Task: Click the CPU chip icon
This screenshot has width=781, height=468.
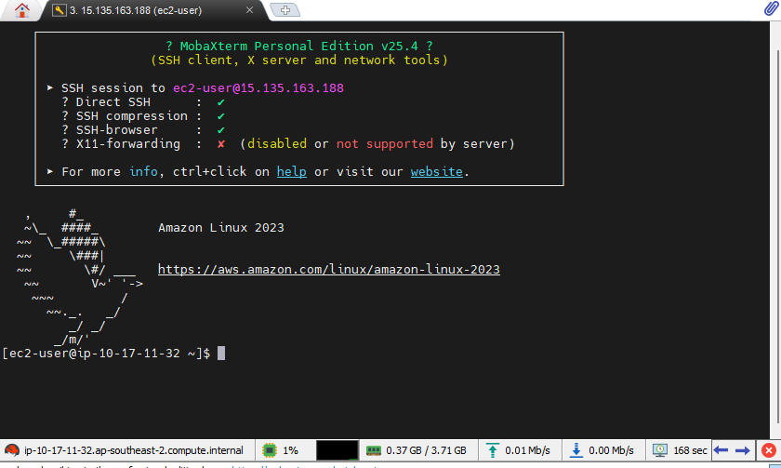Action: click(x=270, y=450)
